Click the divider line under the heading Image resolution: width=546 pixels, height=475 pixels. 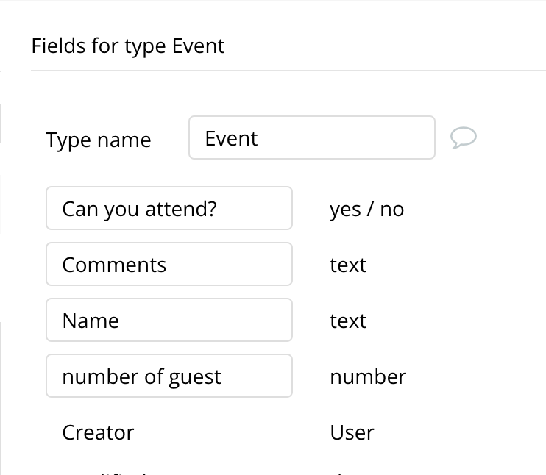(x=287, y=71)
